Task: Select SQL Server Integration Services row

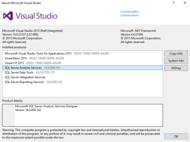Action: tap(82, 77)
